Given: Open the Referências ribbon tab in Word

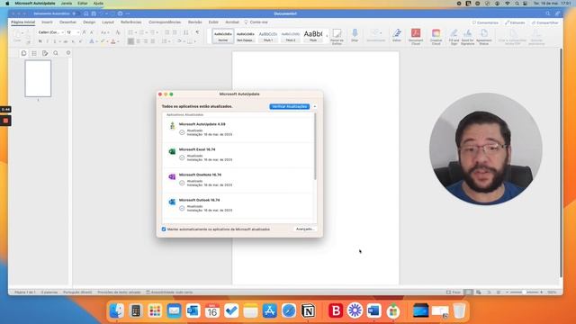Looking at the screenshot, I should pos(131,22).
